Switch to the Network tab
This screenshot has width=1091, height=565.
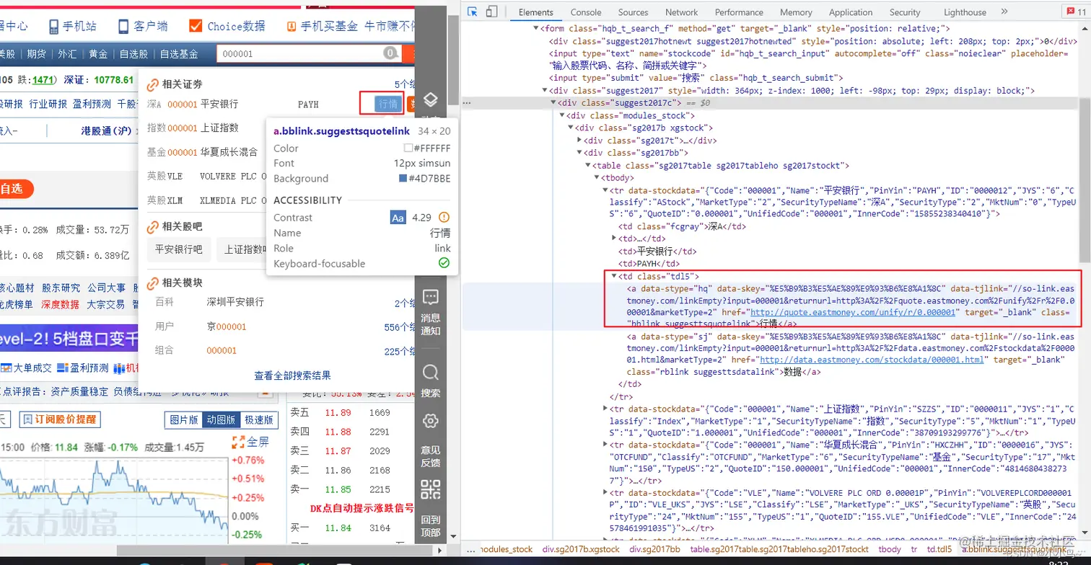click(681, 12)
